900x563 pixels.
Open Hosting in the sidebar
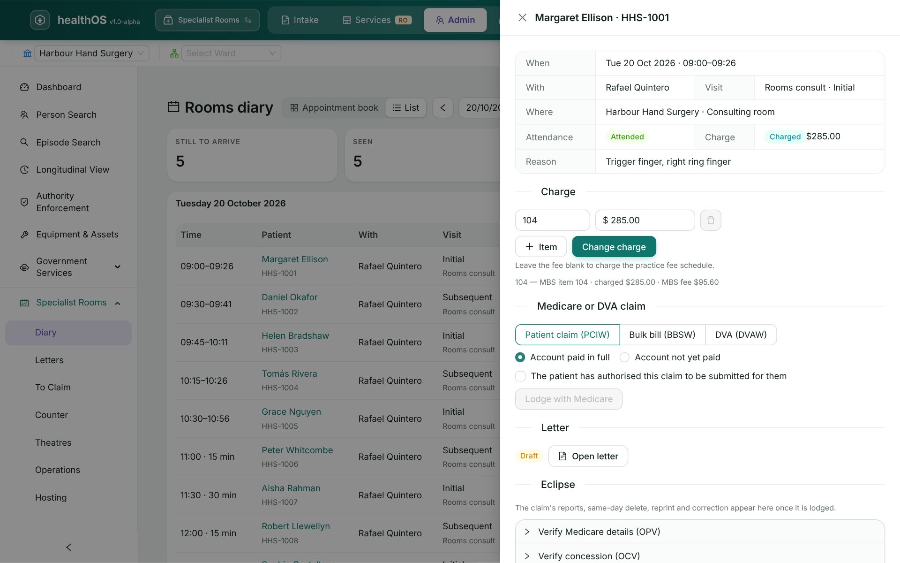point(68,498)
